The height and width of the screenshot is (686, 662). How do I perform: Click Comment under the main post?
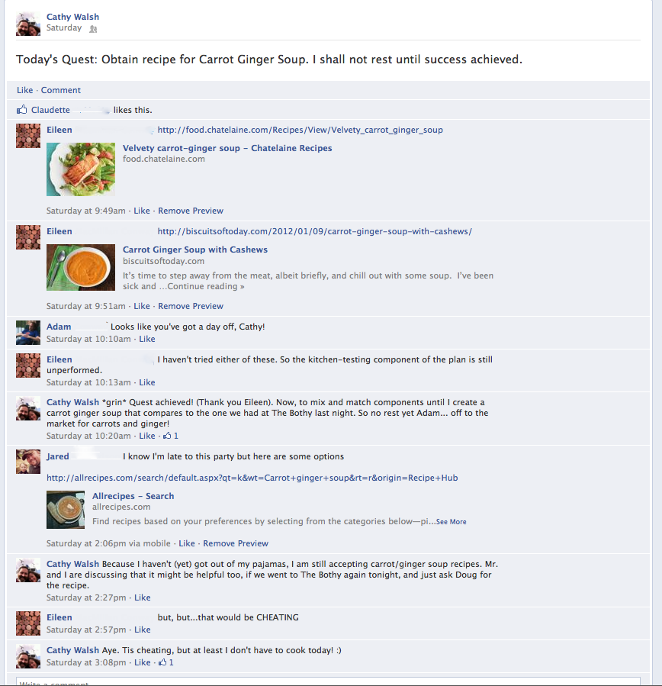(61, 90)
